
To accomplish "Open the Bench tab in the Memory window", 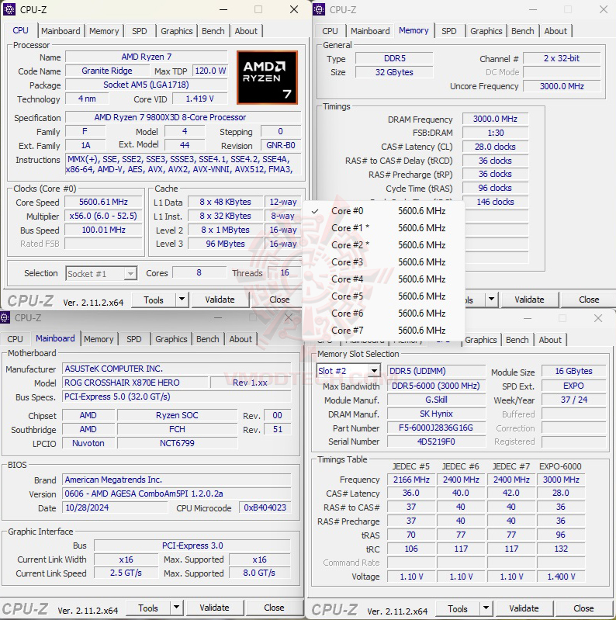I will point(523,31).
